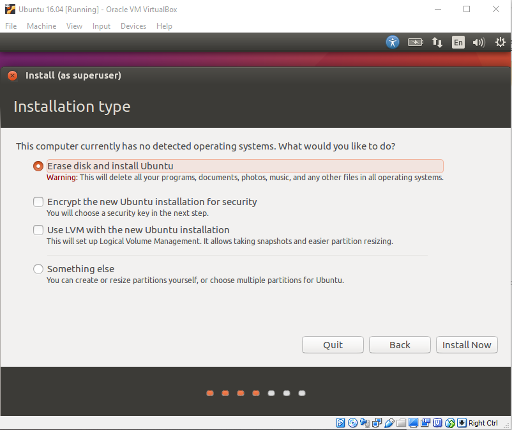Click the red Warning text

tap(62, 178)
